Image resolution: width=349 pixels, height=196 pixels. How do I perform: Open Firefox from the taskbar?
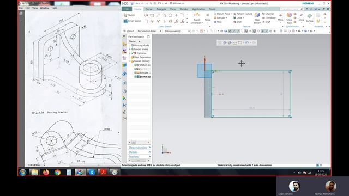click(x=46, y=172)
